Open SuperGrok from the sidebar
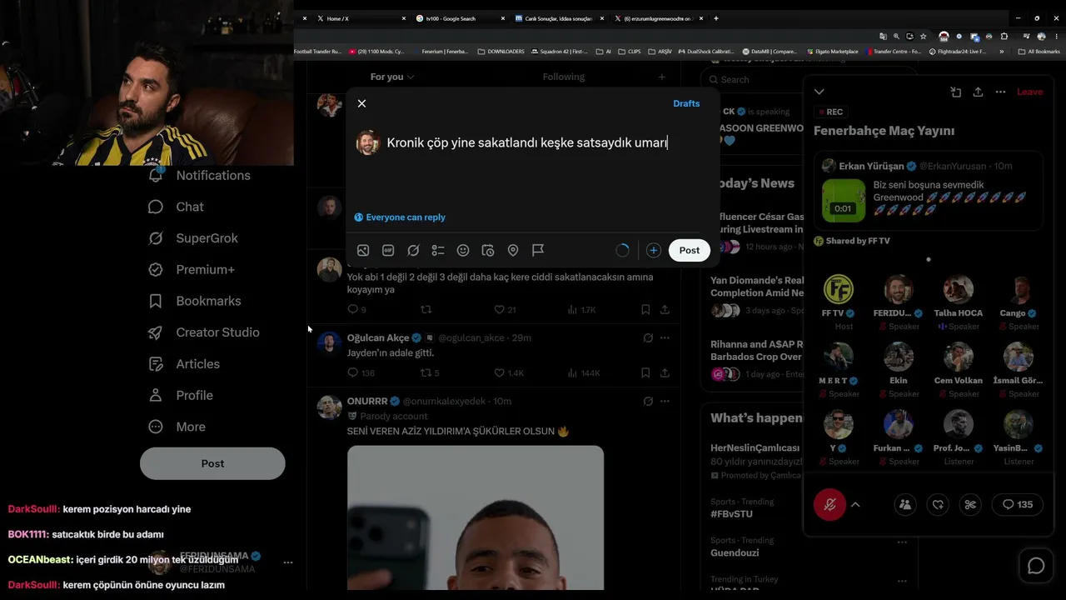Viewport: 1066px width, 600px height. 193,238
